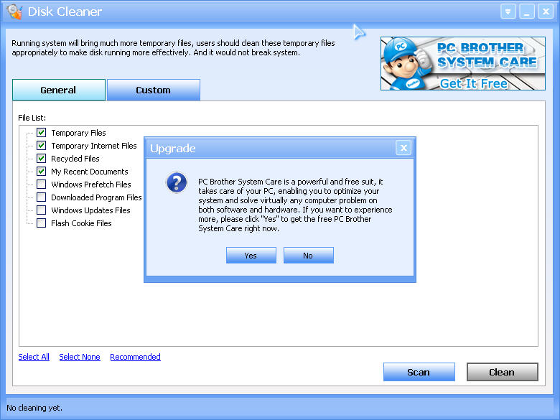Toggle the Recycled Files checkbox

click(42, 159)
